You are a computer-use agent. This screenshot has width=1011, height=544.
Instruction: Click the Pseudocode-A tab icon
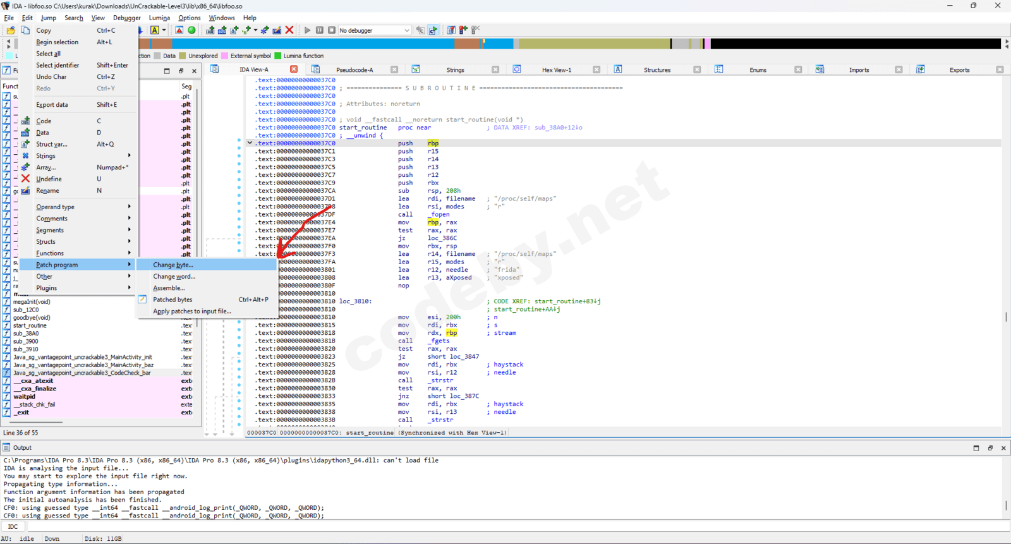pyautogui.click(x=315, y=70)
